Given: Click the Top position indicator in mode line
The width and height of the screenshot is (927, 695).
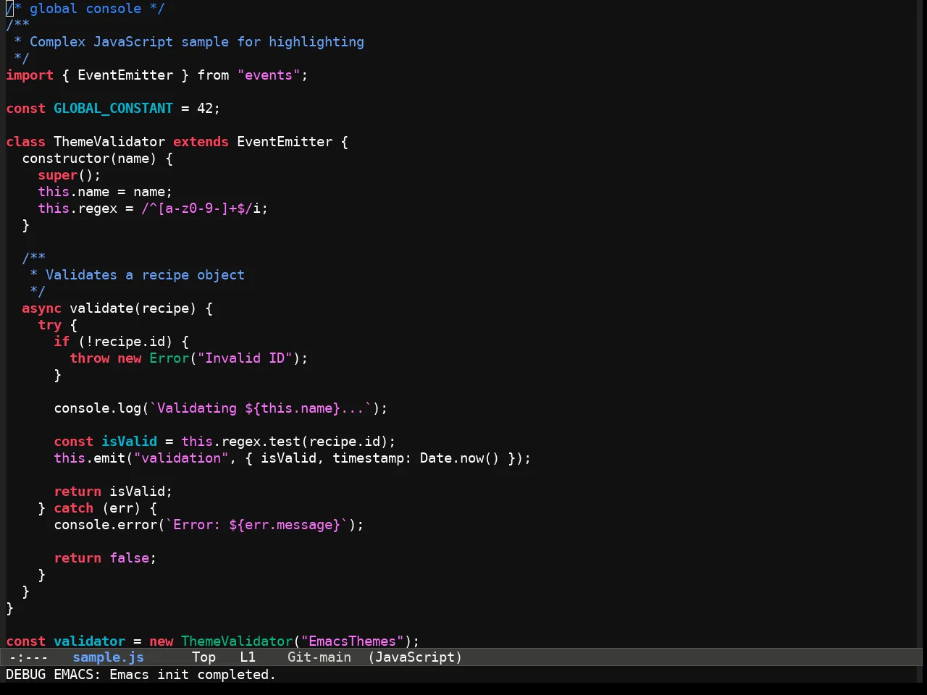Looking at the screenshot, I should click(x=204, y=657).
